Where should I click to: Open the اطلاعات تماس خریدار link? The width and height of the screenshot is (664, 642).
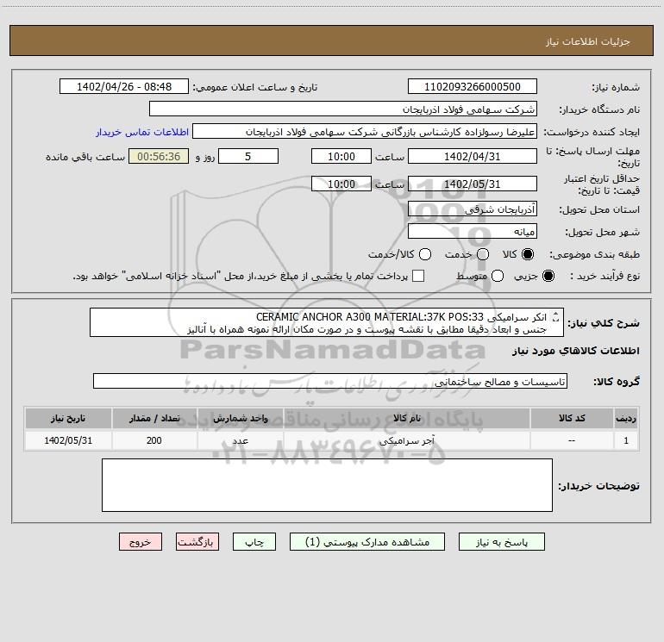coord(142,132)
